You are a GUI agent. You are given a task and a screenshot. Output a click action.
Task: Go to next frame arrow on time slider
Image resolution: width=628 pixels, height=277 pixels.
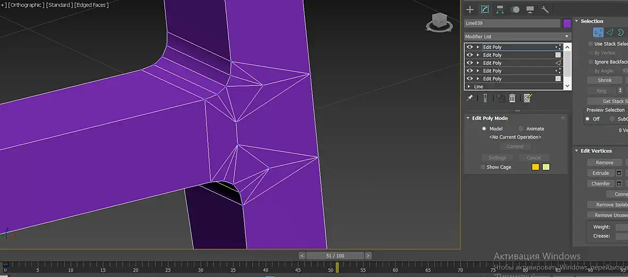point(368,256)
